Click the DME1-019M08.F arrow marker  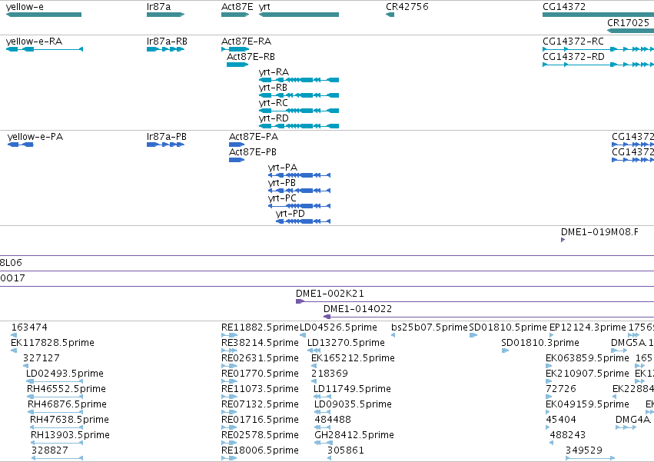point(563,240)
